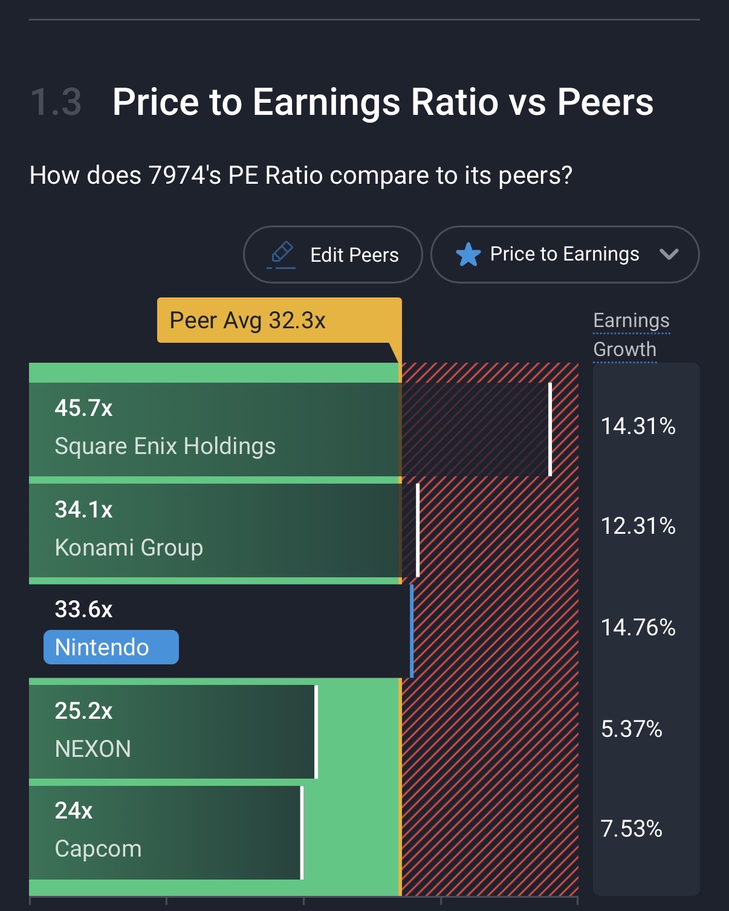Select the Capcom peer bar
The width and height of the screenshot is (729, 911).
click(x=165, y=832)
